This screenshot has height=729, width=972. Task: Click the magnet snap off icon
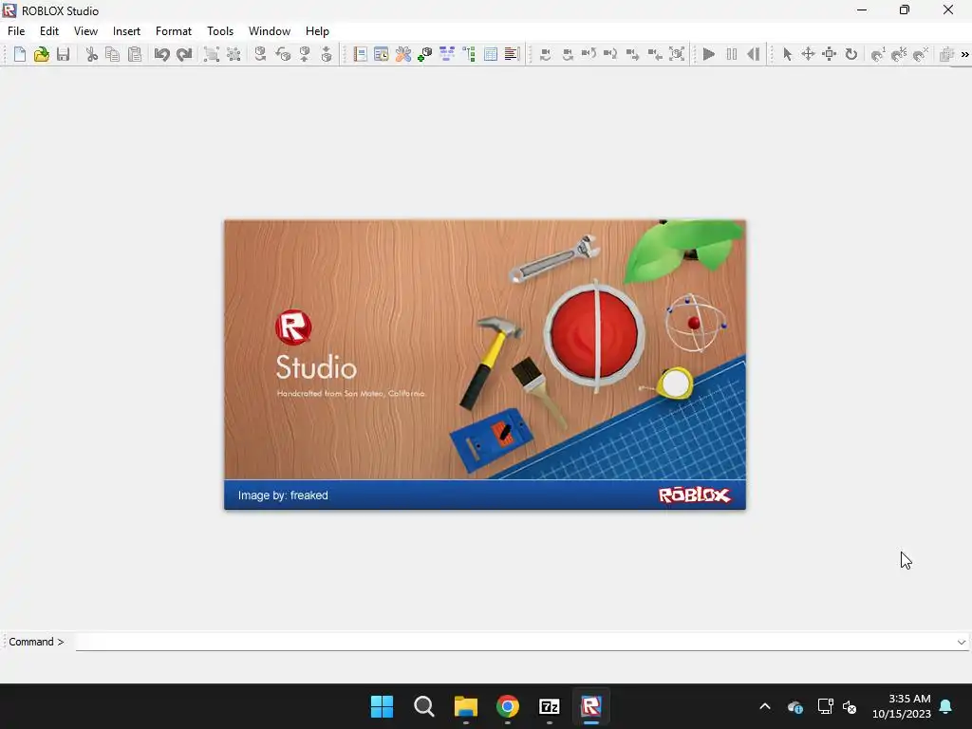tap(921, 54)
